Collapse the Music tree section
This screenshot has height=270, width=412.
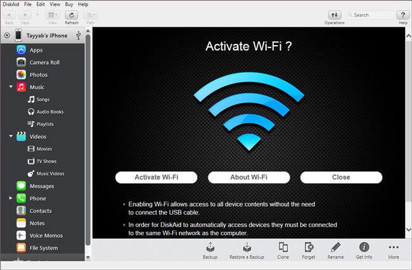[x=11, y=87]
